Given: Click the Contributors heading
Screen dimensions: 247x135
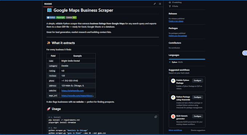Looking at the screenshot, I should [175, 43].
